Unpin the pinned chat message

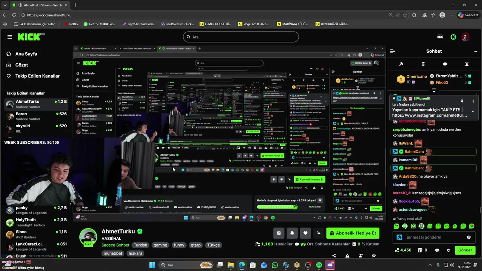pyautogui.click(x=462, y=102)
